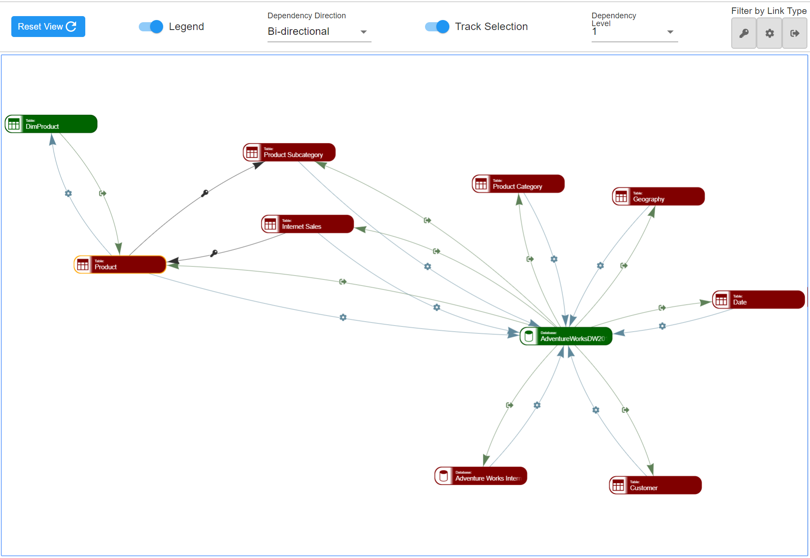Click the key icon near Internet Sales link
This screenshot has height=558, width=810.
[x=214, y=253]
